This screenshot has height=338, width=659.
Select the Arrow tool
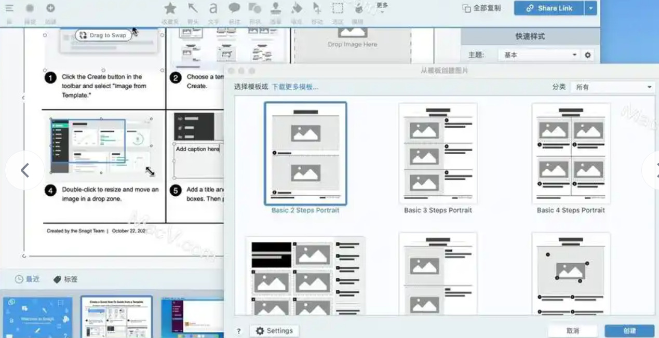pyautogui.click(x=193, y=8)
